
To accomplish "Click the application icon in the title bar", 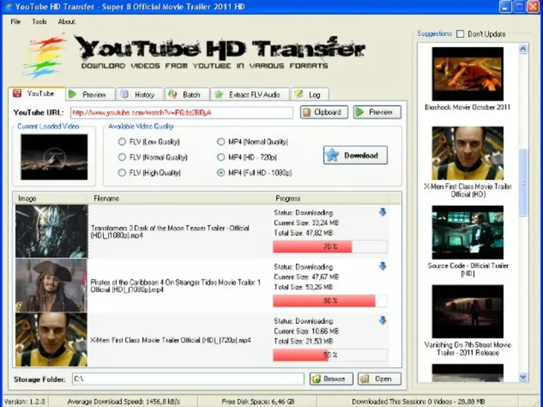I will click(x=7, y=7).
